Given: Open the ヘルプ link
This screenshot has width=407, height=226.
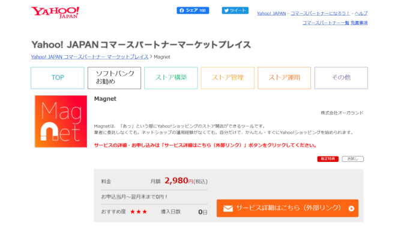Looking at the screenshot, I should [x=361, y=13].
